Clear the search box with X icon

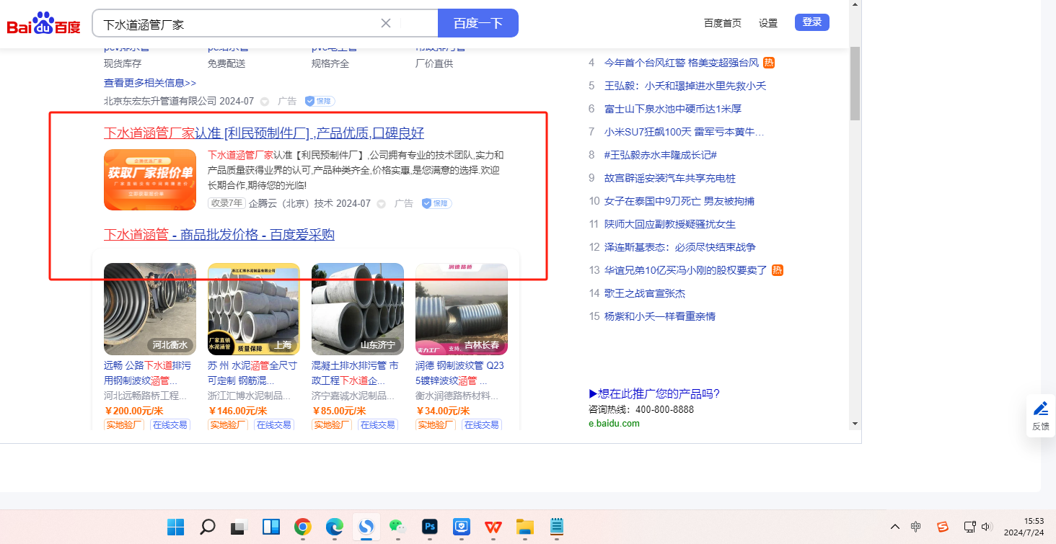[x=386, y=23]
